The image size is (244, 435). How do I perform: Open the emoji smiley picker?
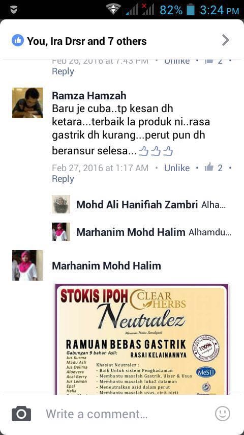223,414
